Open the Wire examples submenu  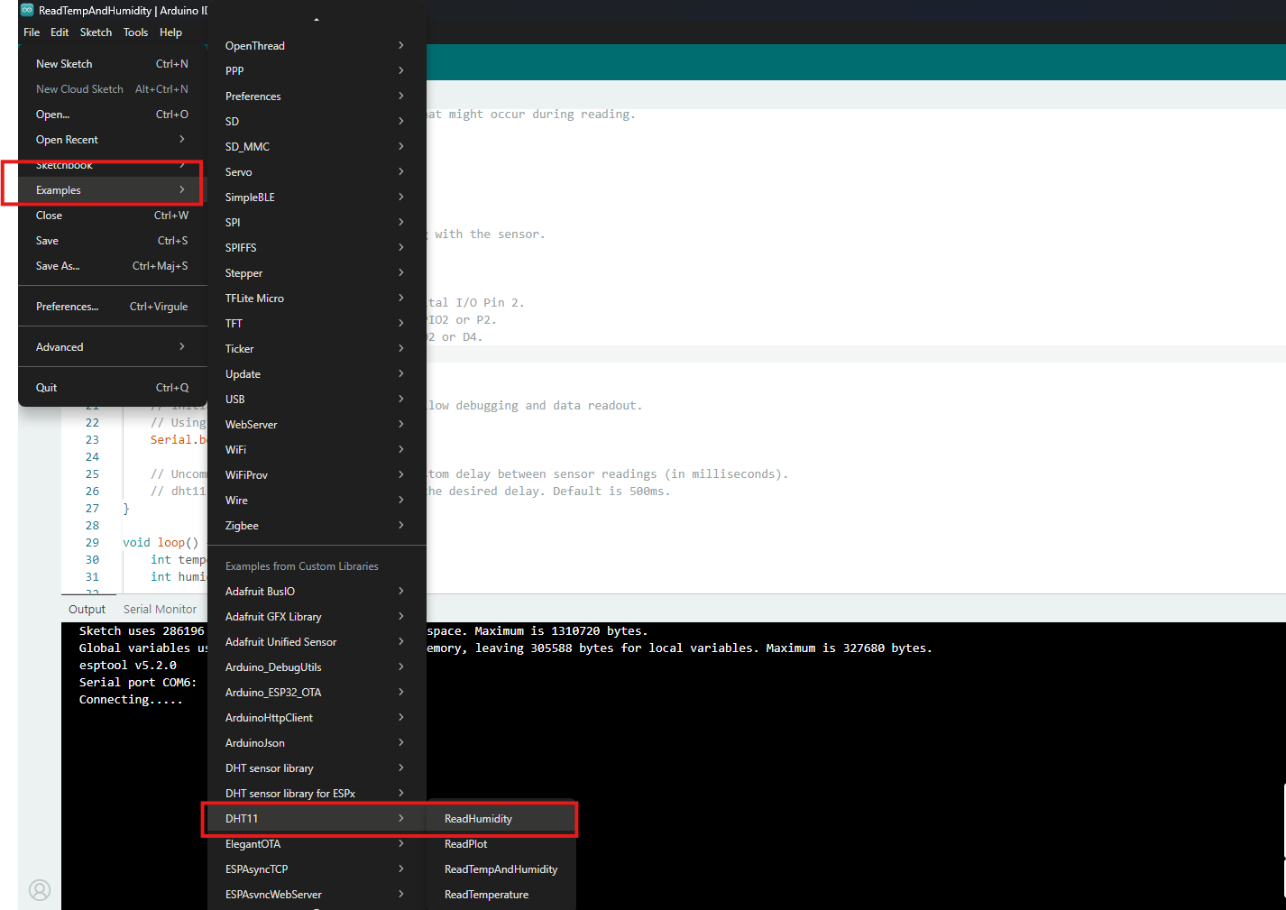317,501
